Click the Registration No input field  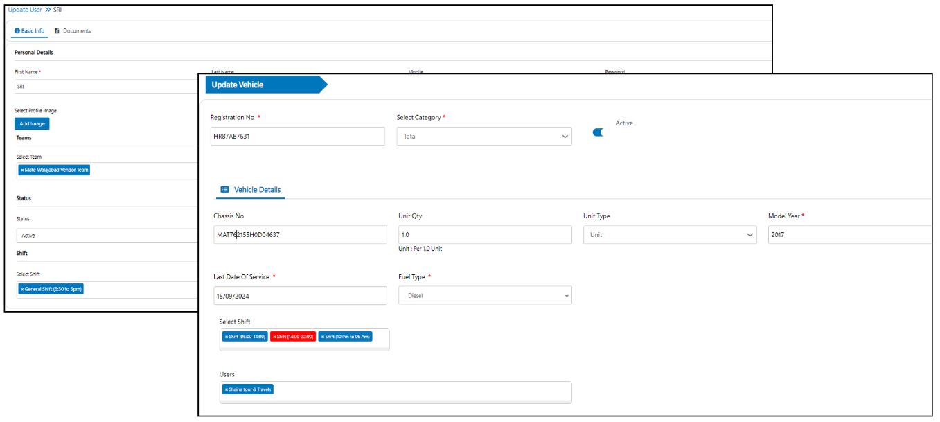point(297,137)
